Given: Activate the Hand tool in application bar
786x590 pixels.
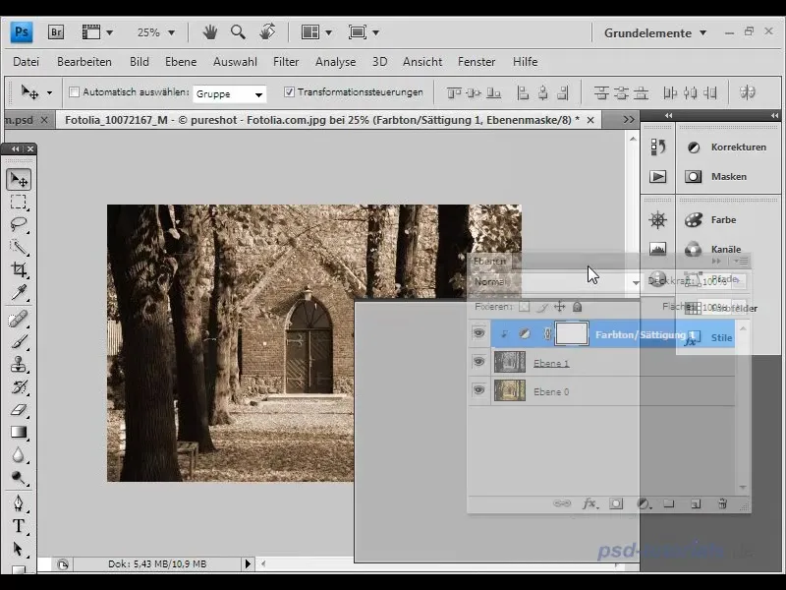Looking at the screenshot, I should click(x=209, y=32).
